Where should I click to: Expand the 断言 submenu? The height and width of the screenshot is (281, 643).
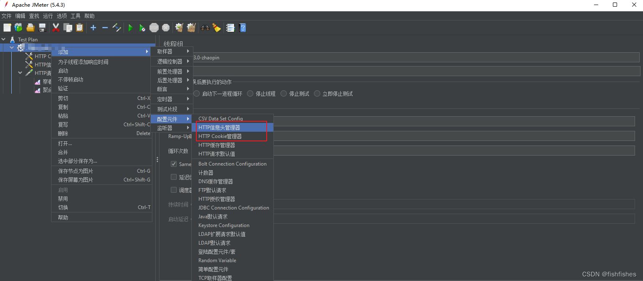(x=172, y=89)
